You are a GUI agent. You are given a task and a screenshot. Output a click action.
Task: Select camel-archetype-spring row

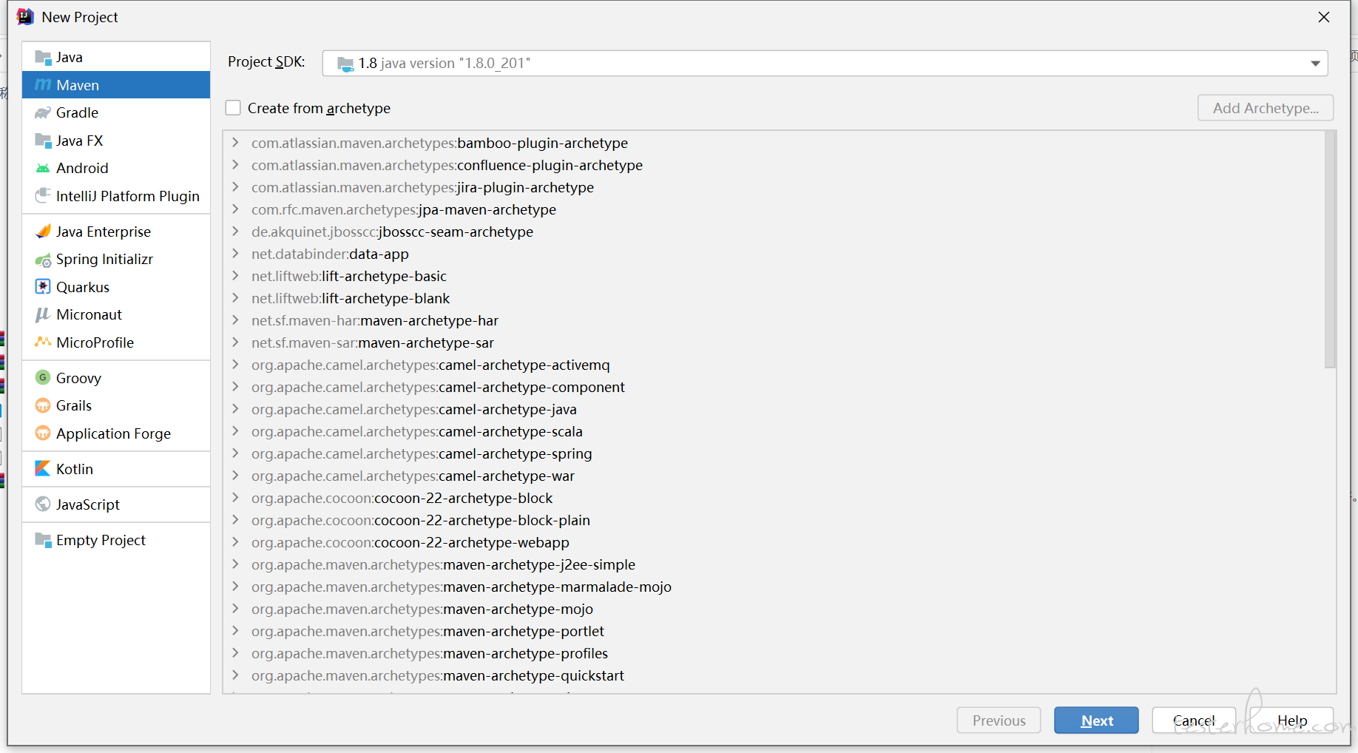774,453
